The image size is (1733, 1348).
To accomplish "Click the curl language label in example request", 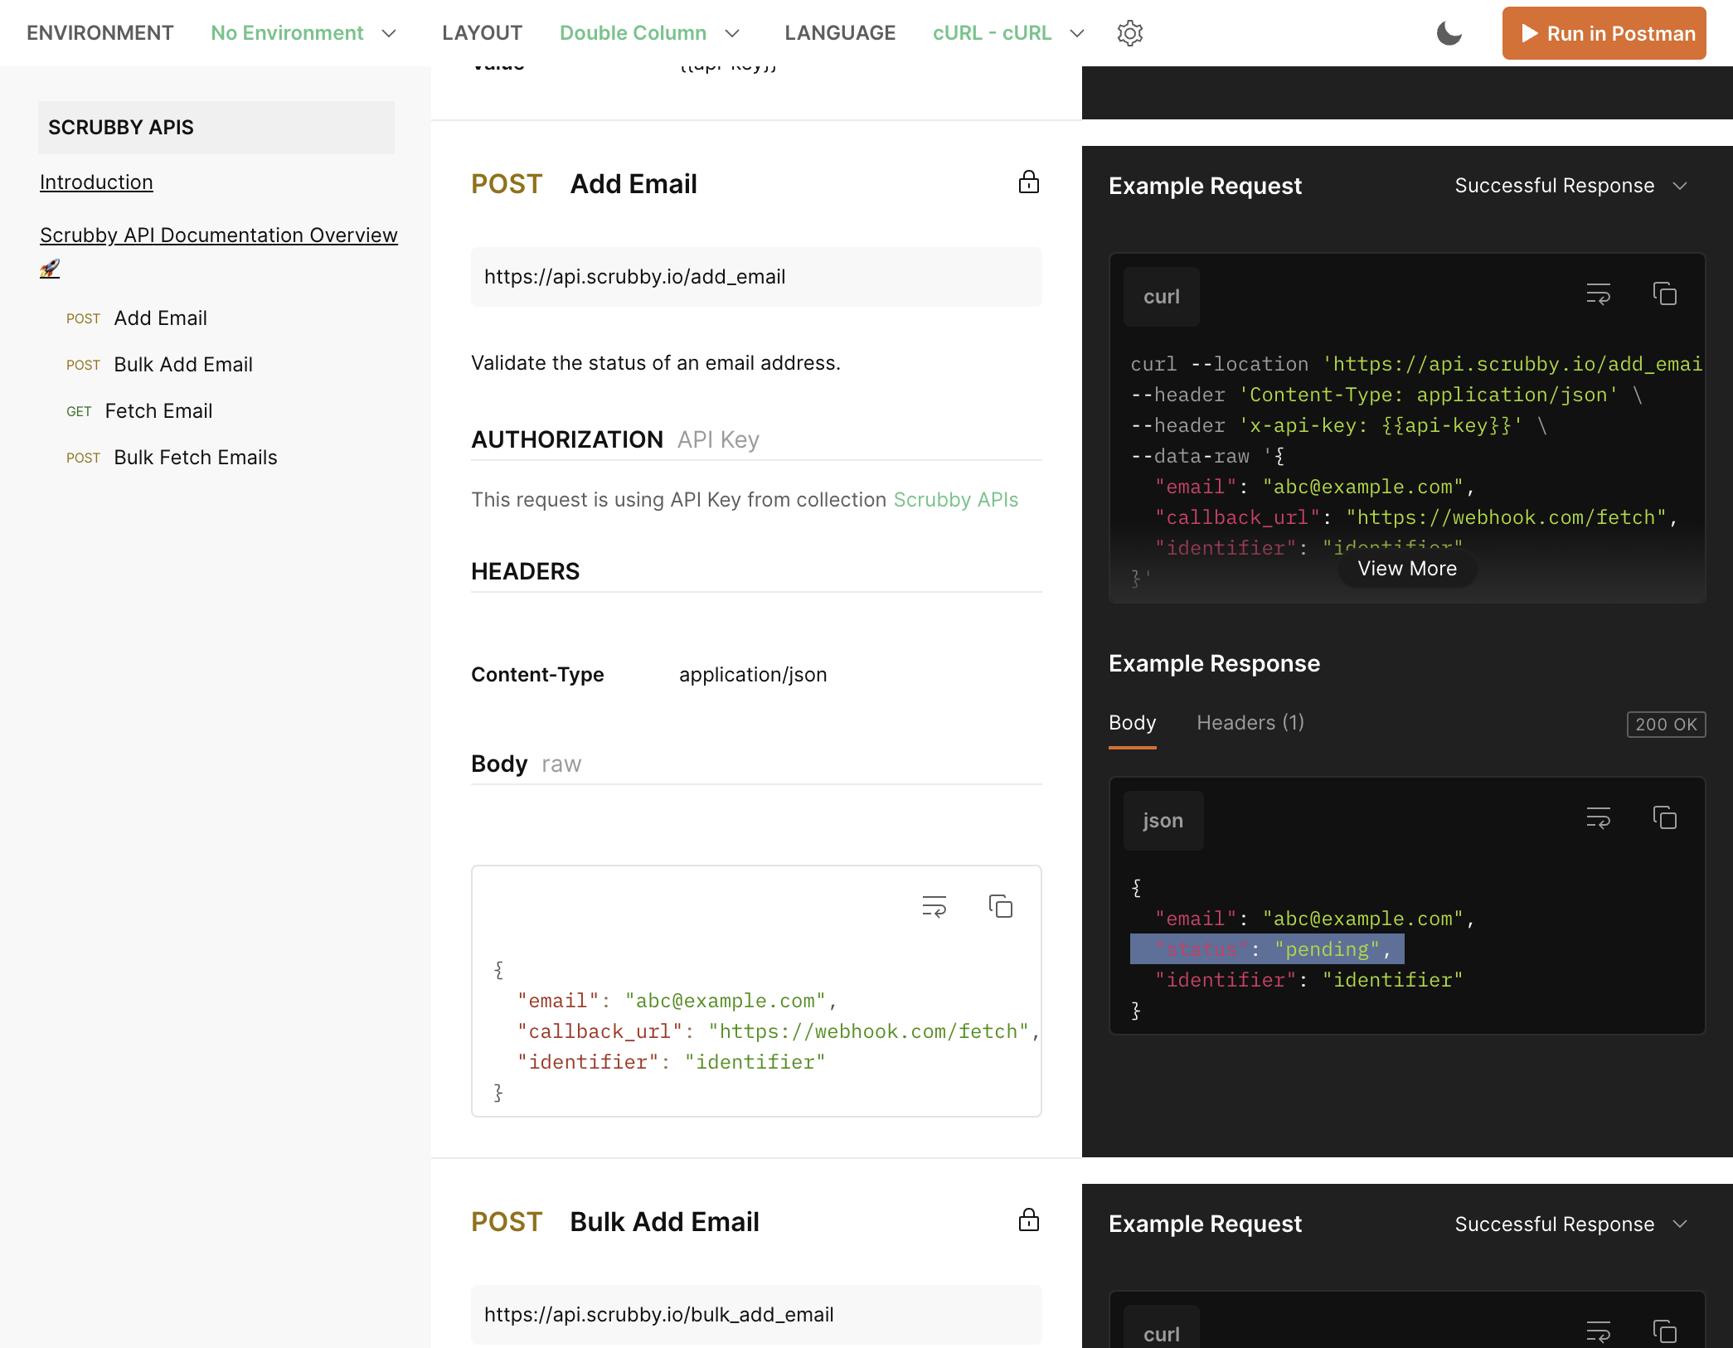I will click(x=1161, y=297).
